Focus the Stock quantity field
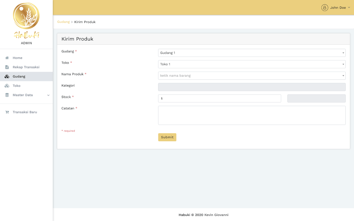The width and height of the screenshot is (354, 221). tap(219, 99)
